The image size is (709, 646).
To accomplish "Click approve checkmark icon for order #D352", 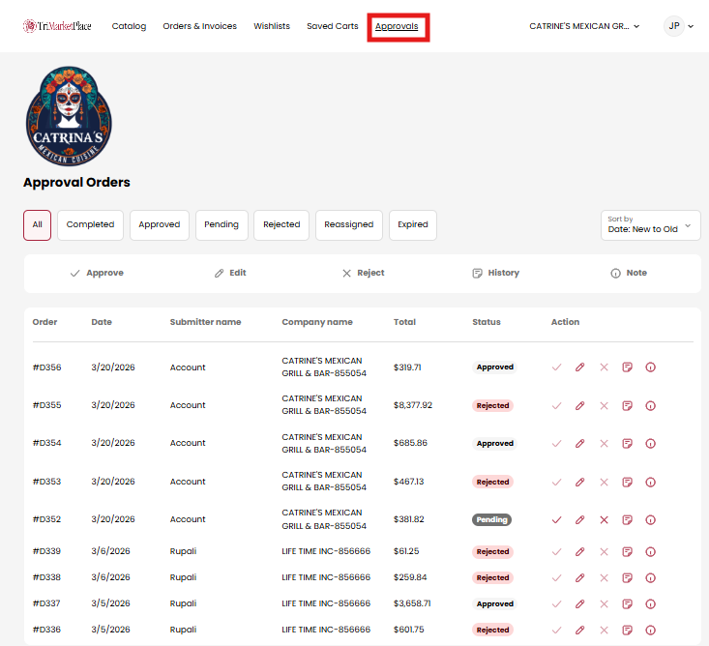I will pyautogui.click(x=556, y=519).
